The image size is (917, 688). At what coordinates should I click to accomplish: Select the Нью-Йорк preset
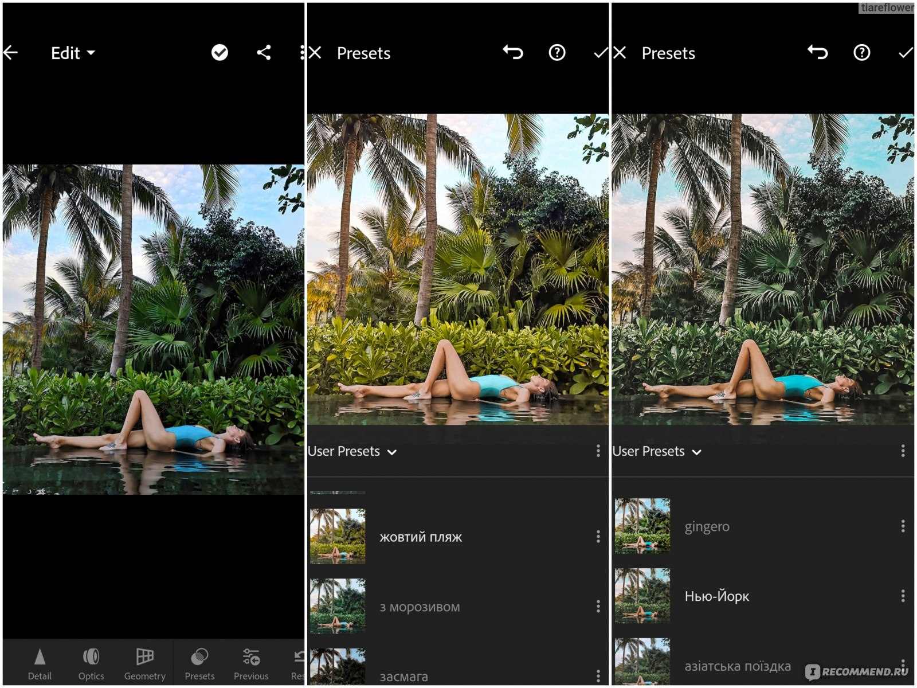716,596
